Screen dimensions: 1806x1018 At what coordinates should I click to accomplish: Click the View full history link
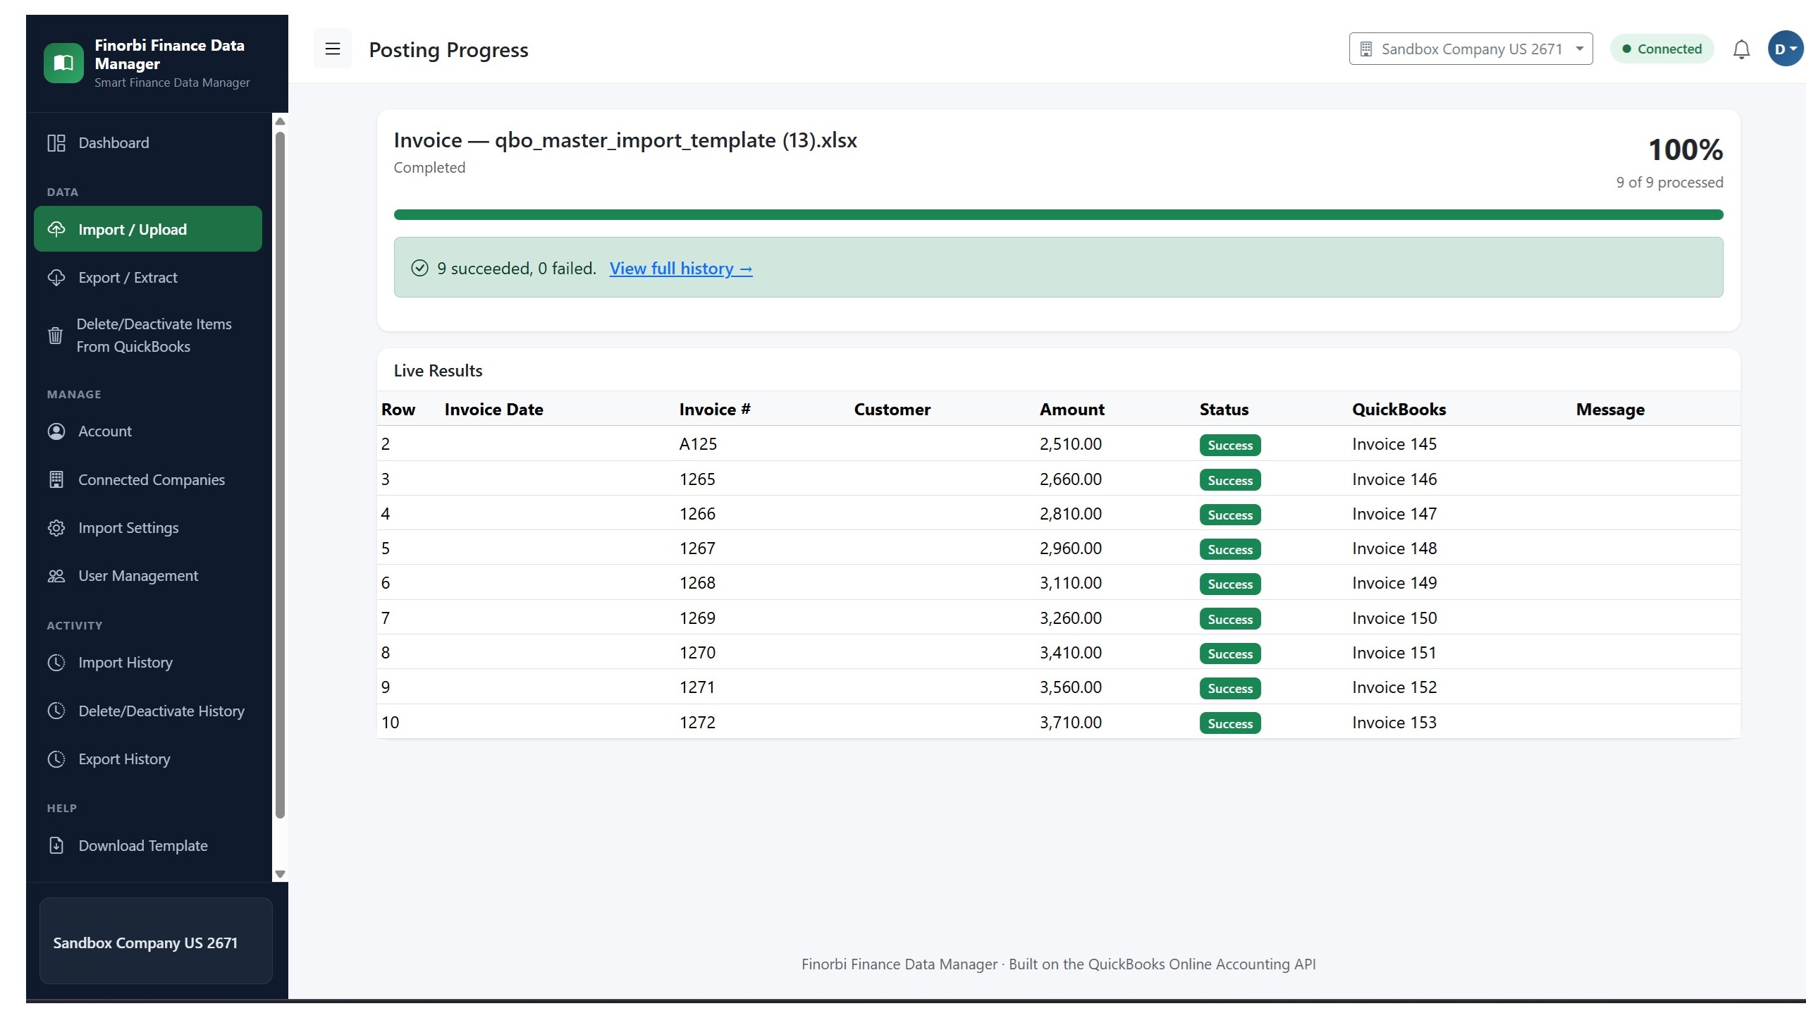click(x=681, y=269)
